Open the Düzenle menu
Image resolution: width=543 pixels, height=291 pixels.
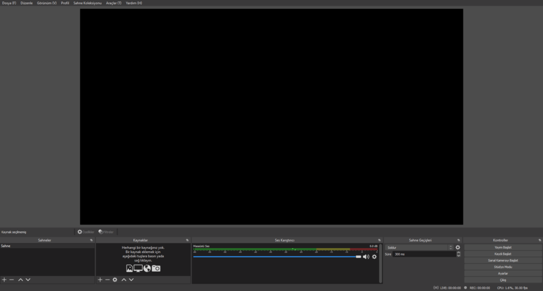click(27, 3)
